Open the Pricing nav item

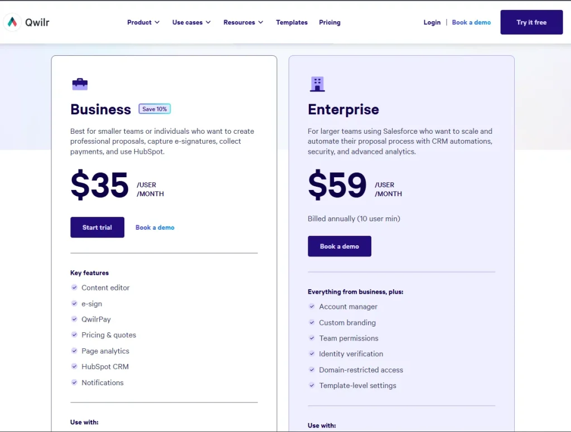[330, 22]
